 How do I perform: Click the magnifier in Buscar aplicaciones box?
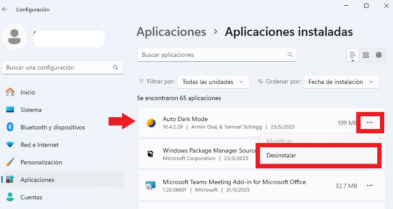[290, 55]
